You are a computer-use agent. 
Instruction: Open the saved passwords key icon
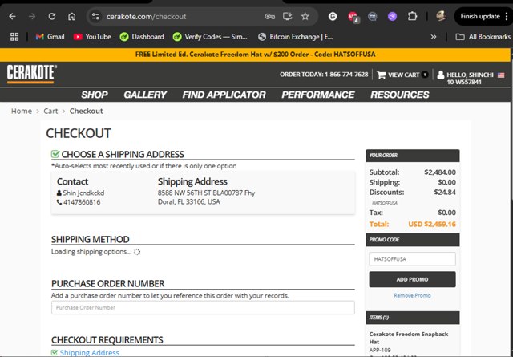(269, 16)
